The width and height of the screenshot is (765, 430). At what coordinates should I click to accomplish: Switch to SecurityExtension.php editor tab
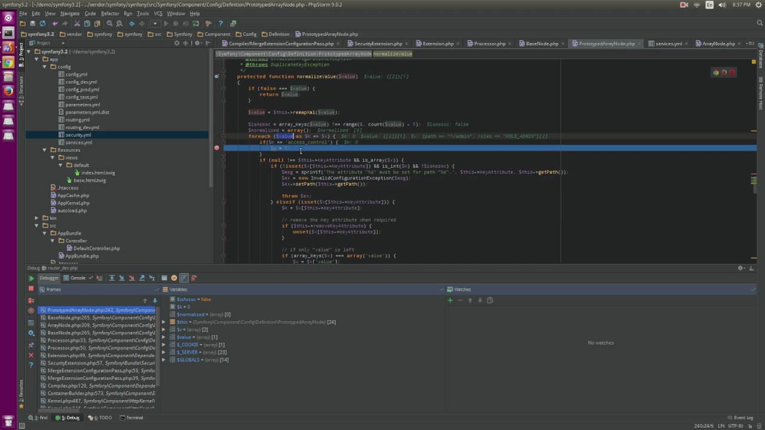click(378, 44)
